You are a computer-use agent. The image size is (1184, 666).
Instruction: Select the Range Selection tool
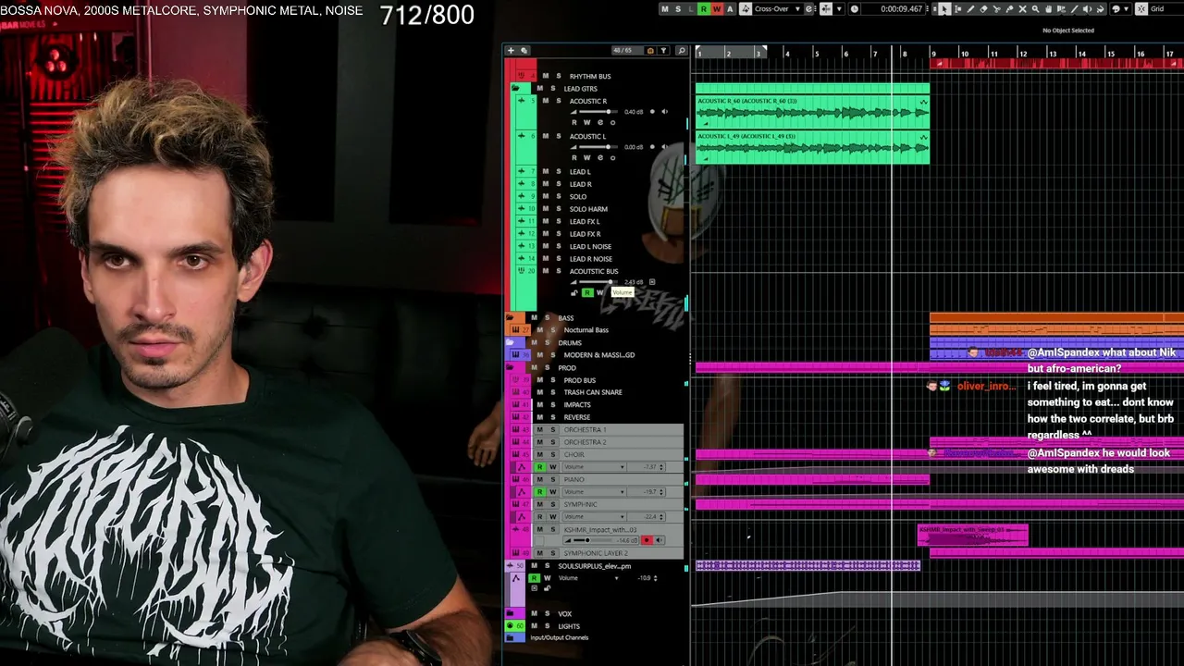956,9
